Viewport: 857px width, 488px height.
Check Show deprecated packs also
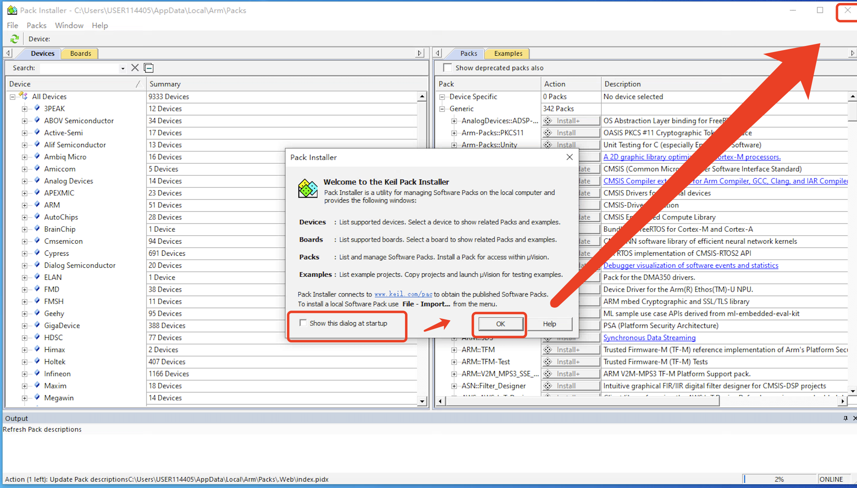[447, 68]
